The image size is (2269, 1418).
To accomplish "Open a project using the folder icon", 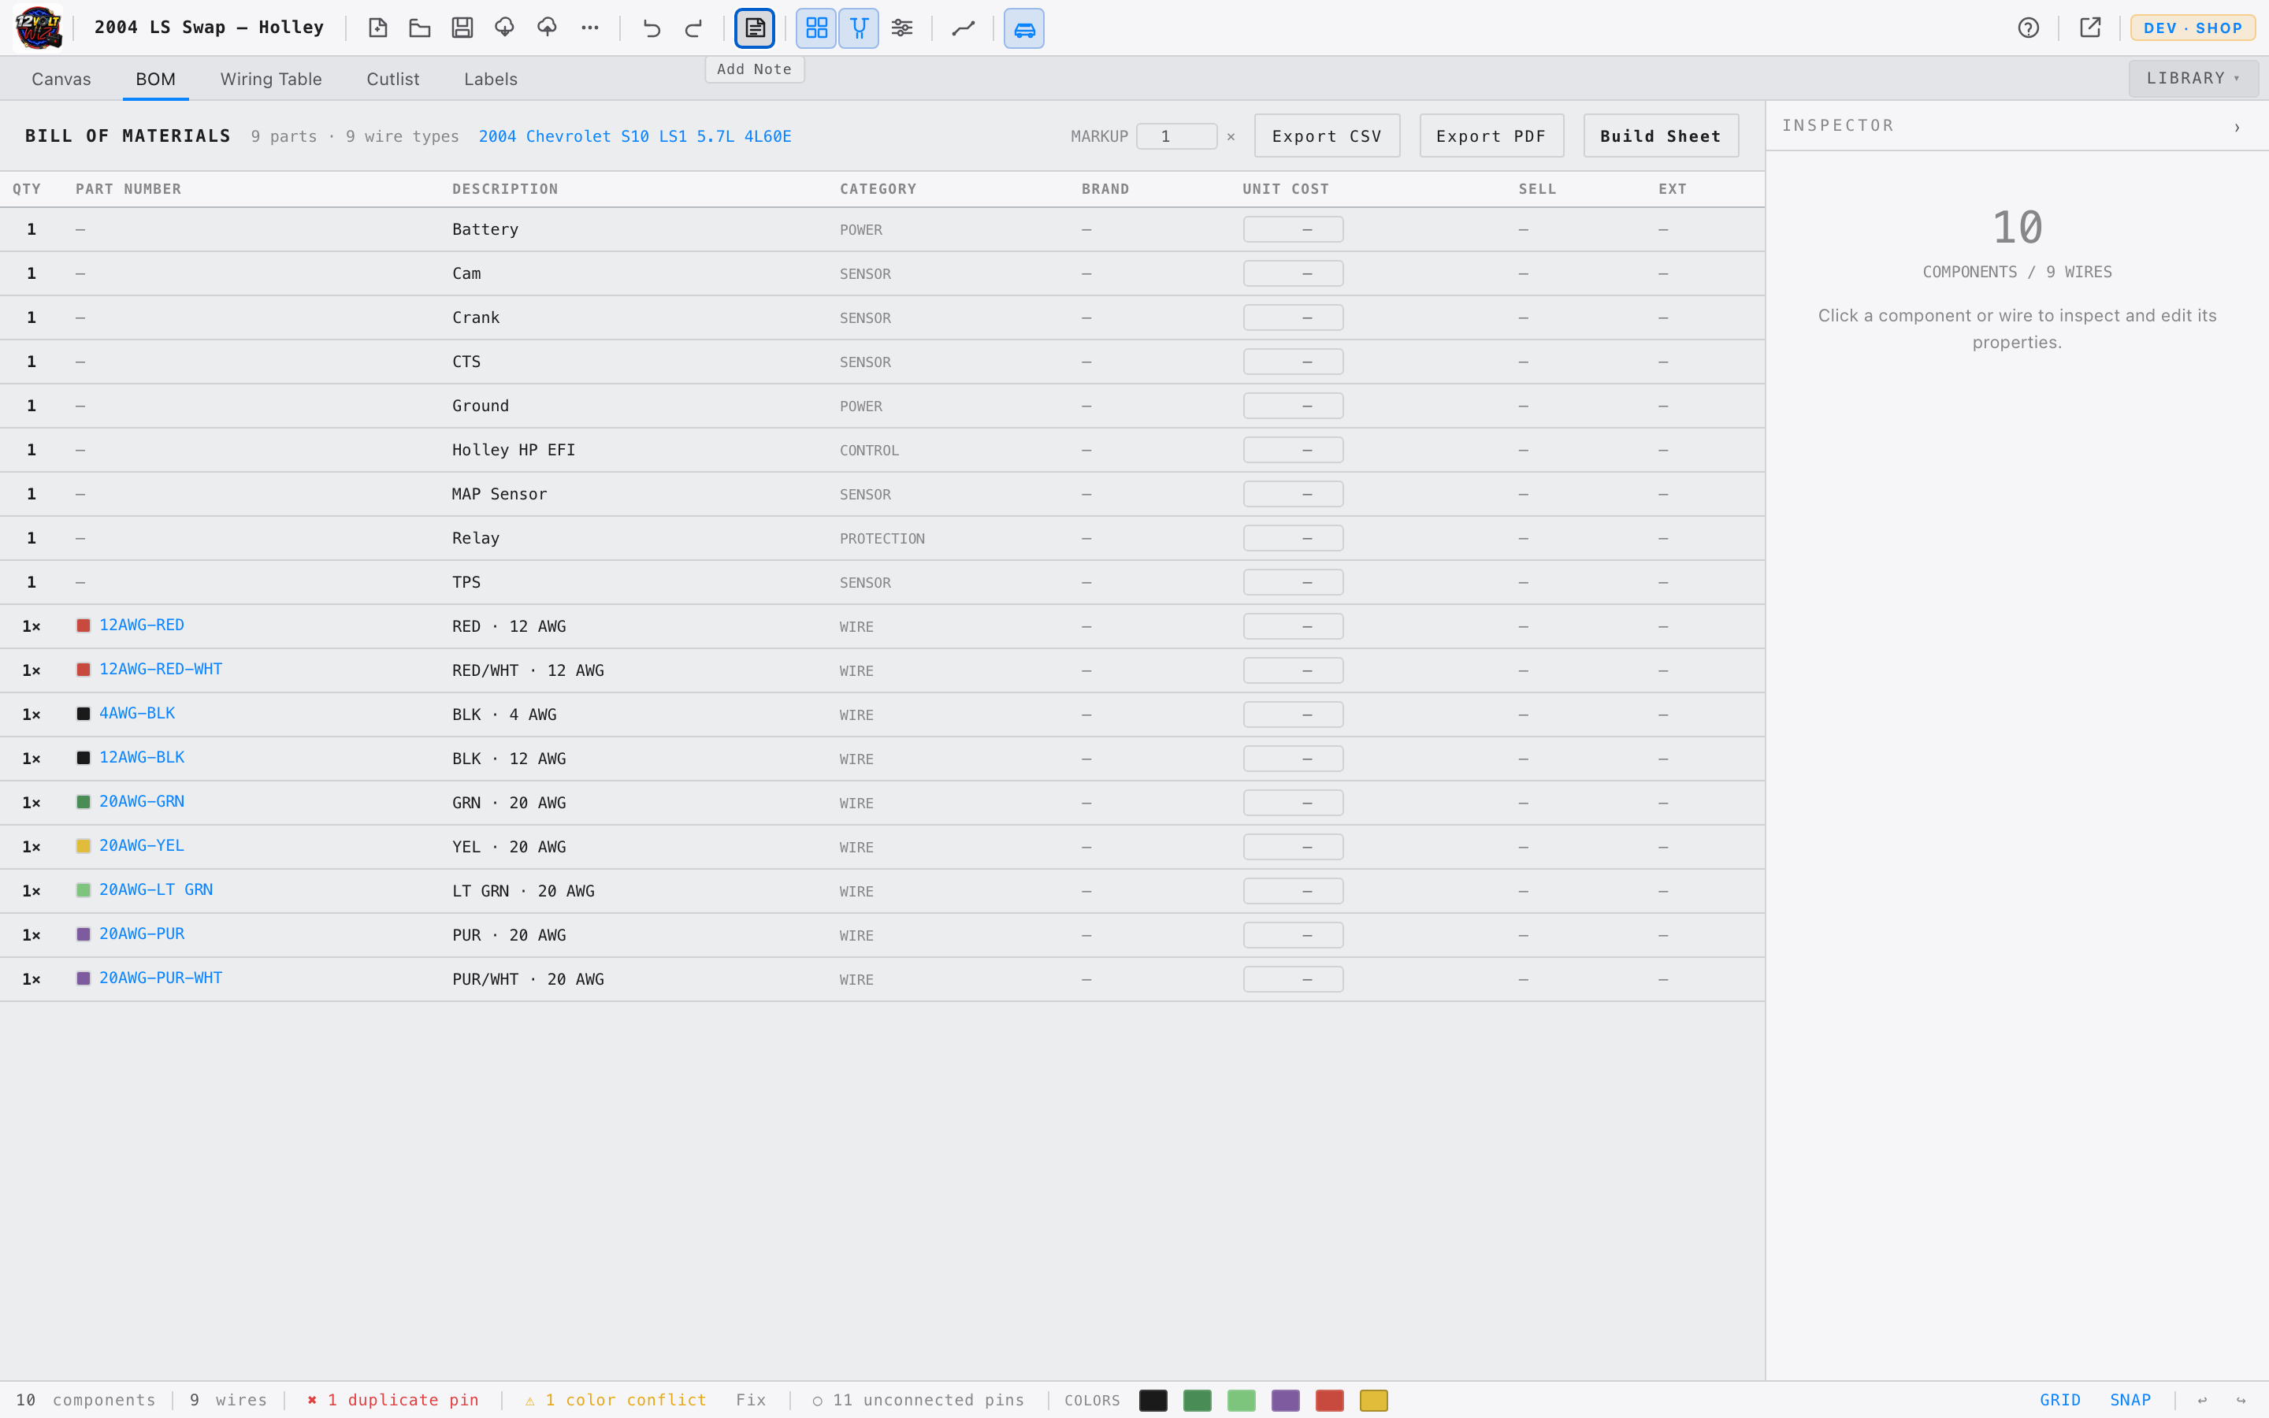I will click(x=420, y=28).
